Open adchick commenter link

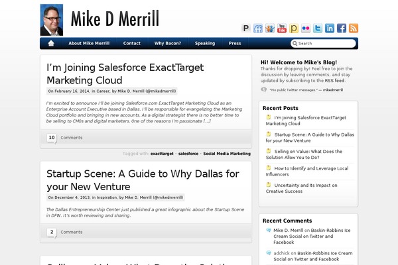(x=281, y=253)
